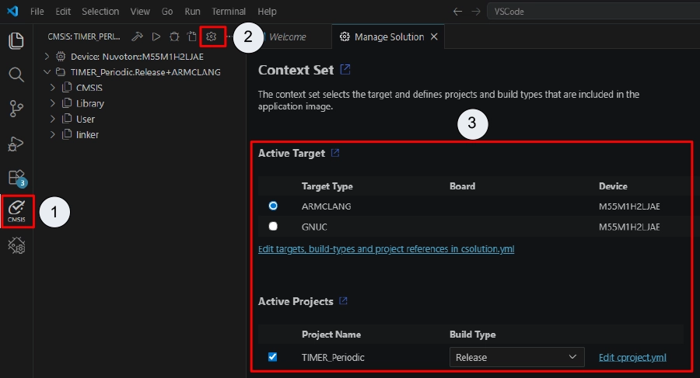Open the Source Control view
700x378 pixels.
pos(16,109)
